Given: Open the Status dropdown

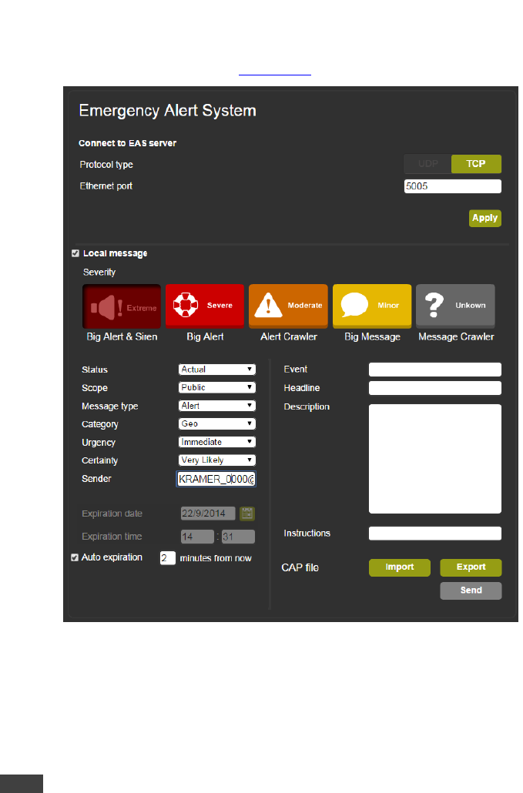Looking at the screenshot, I should (217, 370).
